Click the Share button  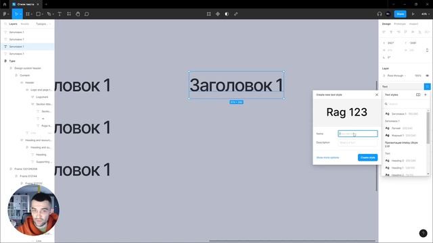click(x=400, y=13)
